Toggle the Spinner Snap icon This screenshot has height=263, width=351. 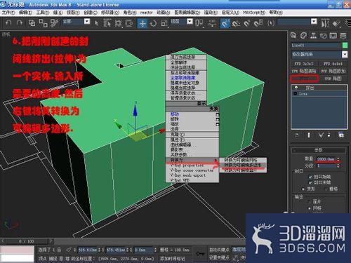258,23
